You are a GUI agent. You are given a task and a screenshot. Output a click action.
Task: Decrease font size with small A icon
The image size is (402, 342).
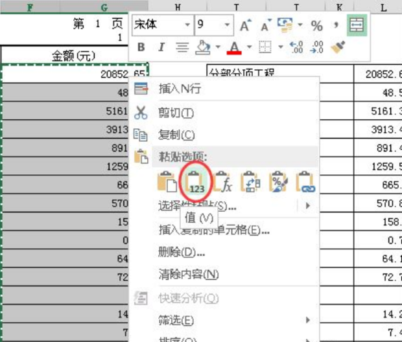266,25
